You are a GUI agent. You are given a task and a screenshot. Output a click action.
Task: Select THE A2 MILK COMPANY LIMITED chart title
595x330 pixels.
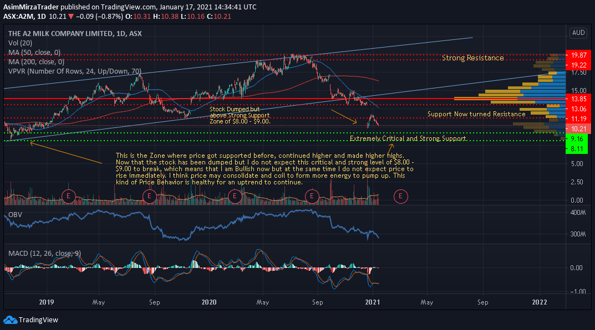click(75, 34)
